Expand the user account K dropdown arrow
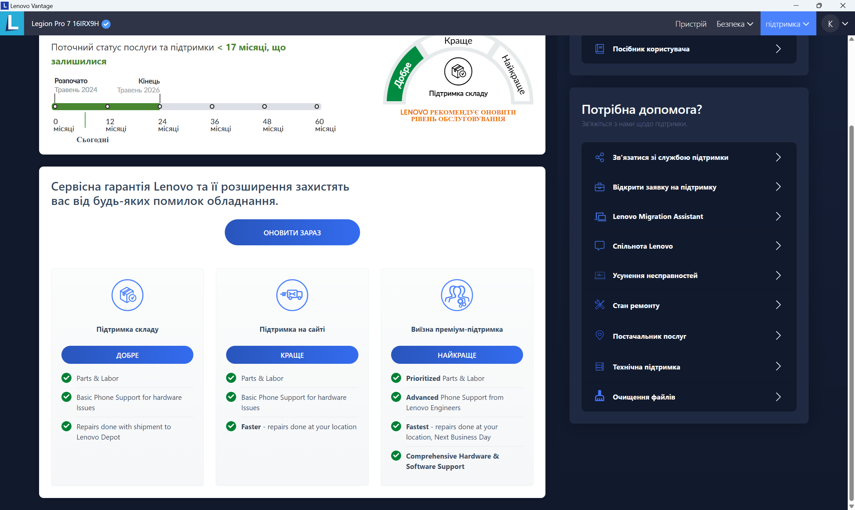Screen dimensions: 855x510 pos(845,24)
